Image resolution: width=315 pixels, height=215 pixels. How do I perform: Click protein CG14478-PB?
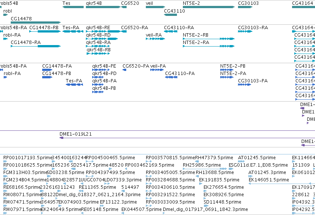(47, 77)
